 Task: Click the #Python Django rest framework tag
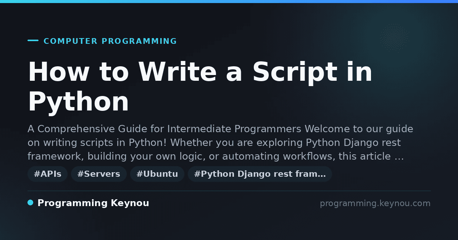260,174
